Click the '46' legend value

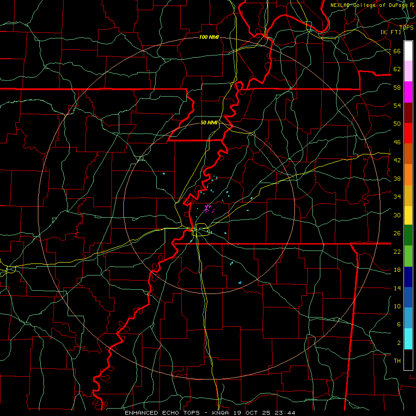click(x=397, y=142)
